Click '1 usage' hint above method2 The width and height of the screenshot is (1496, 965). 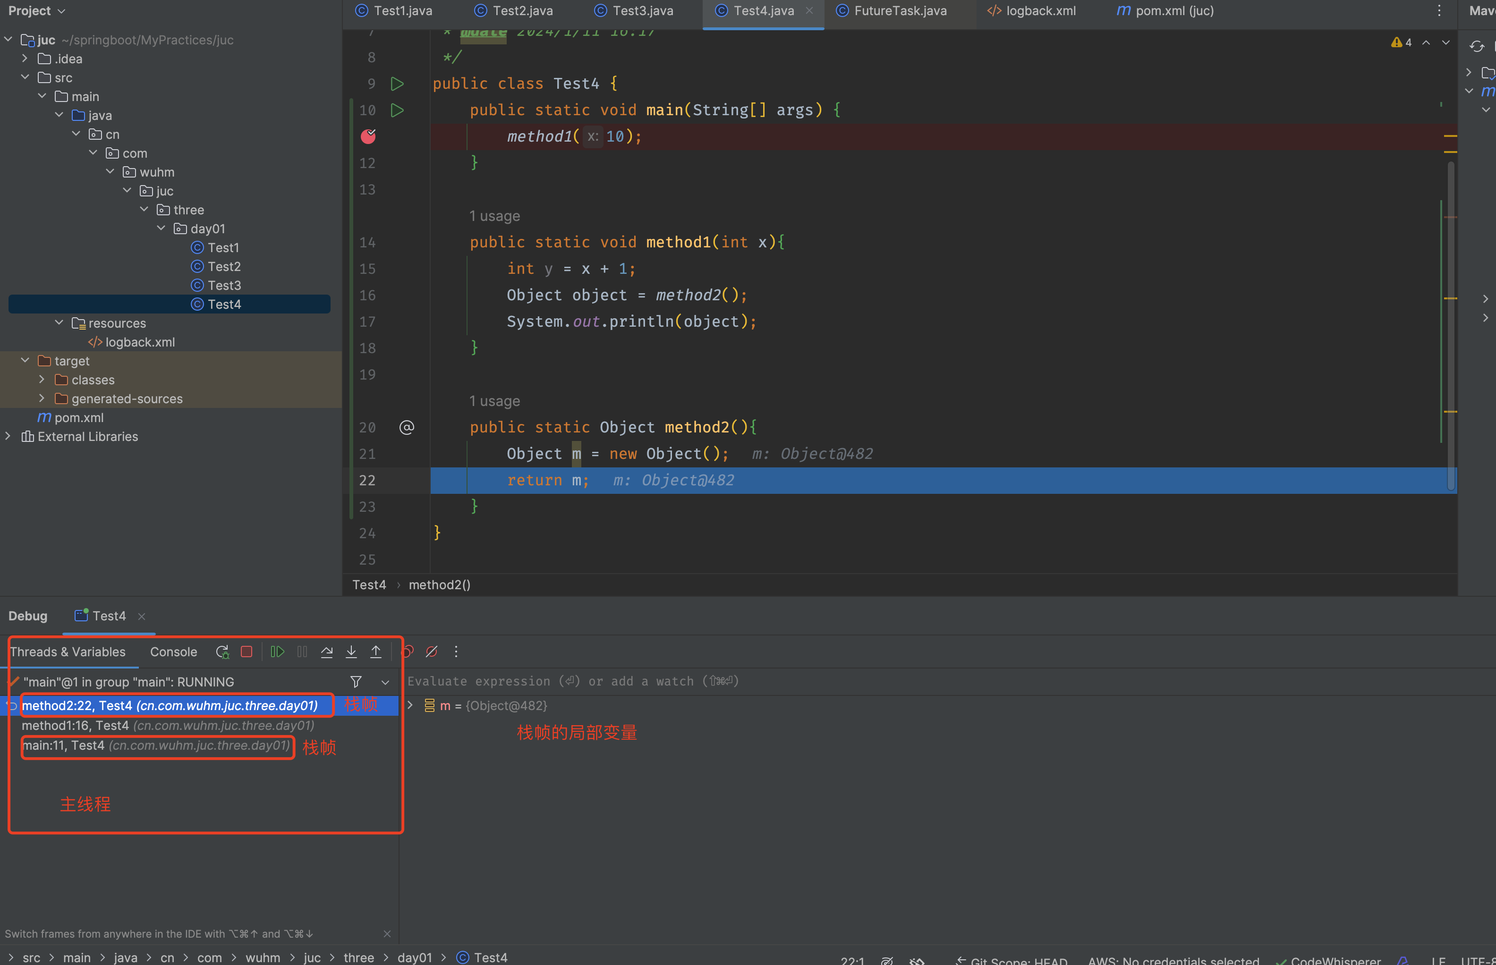pyautogui.click(x=494, y=401)
